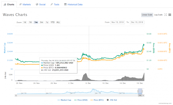The height and width of the screenshot is (105, 173).
Task: Select Log Scale mode
Action: click(158, 15)
